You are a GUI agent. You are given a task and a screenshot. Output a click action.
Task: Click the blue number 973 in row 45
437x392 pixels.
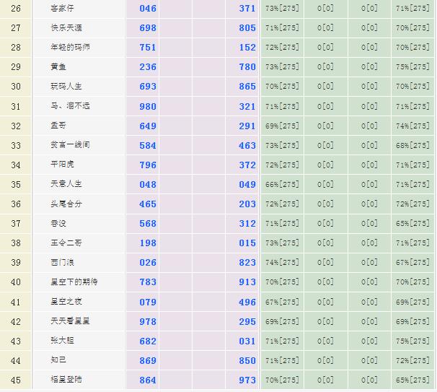click(x=247, y=380)
